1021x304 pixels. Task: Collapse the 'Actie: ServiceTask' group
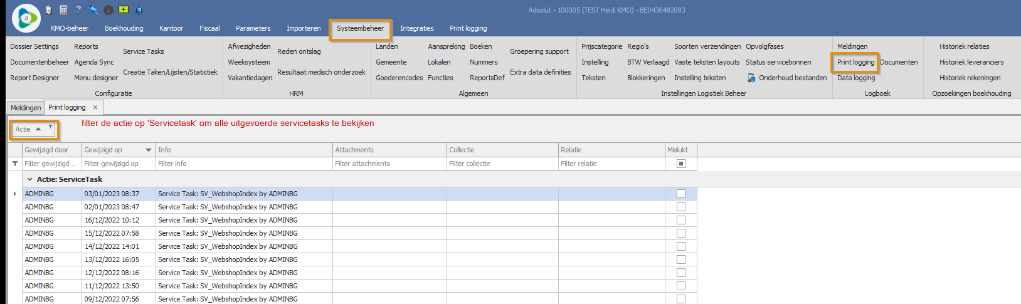click(x=29, y=179)
